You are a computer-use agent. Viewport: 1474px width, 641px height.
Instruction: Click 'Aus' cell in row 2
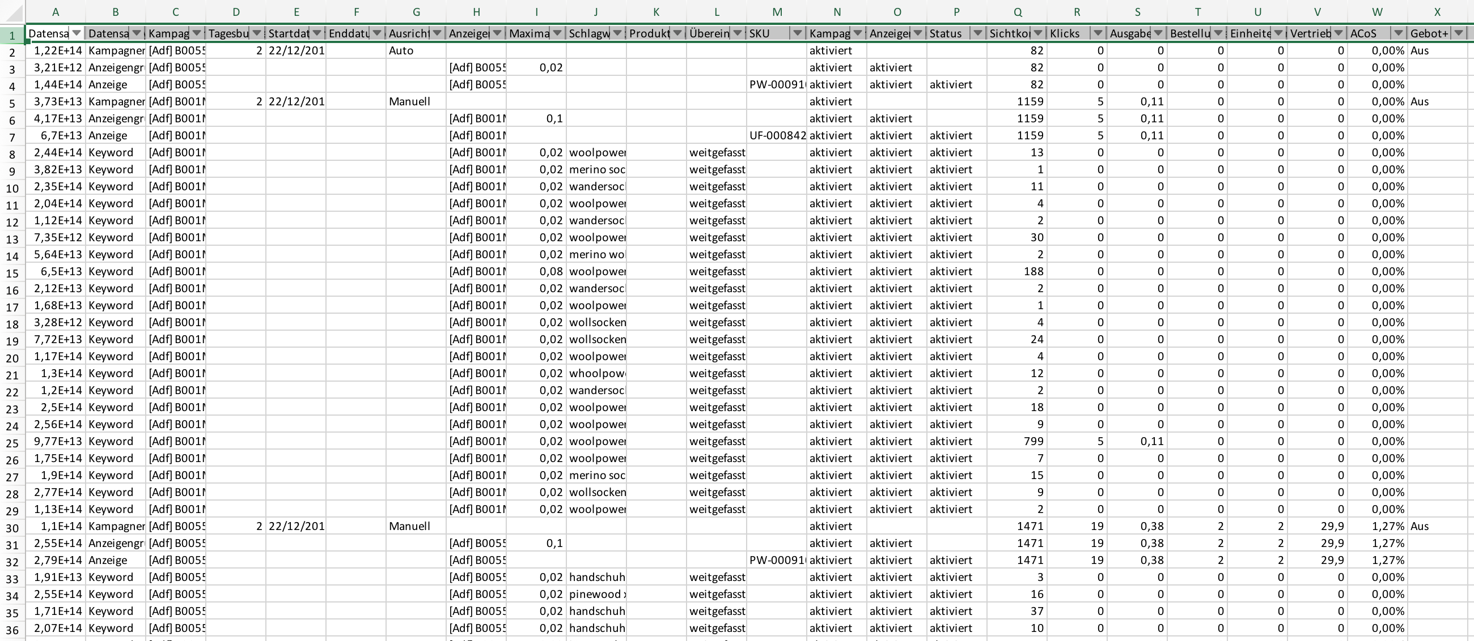tap(1437, 50)
